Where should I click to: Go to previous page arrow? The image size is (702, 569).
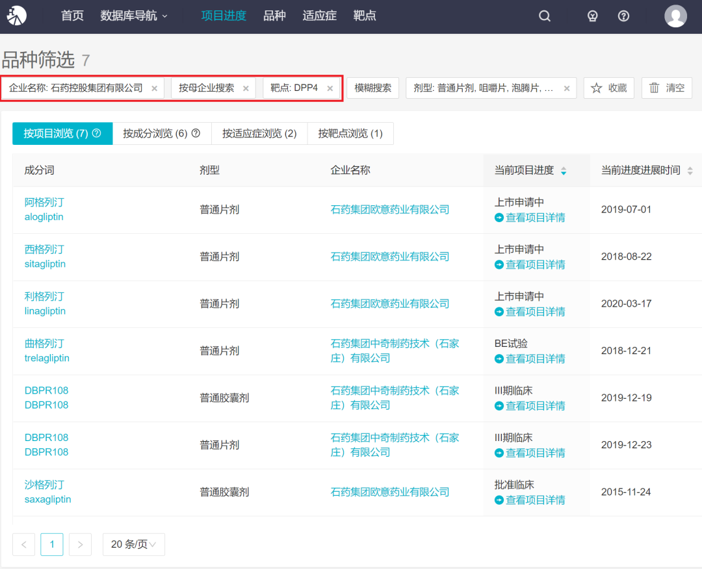coord(24,544)
